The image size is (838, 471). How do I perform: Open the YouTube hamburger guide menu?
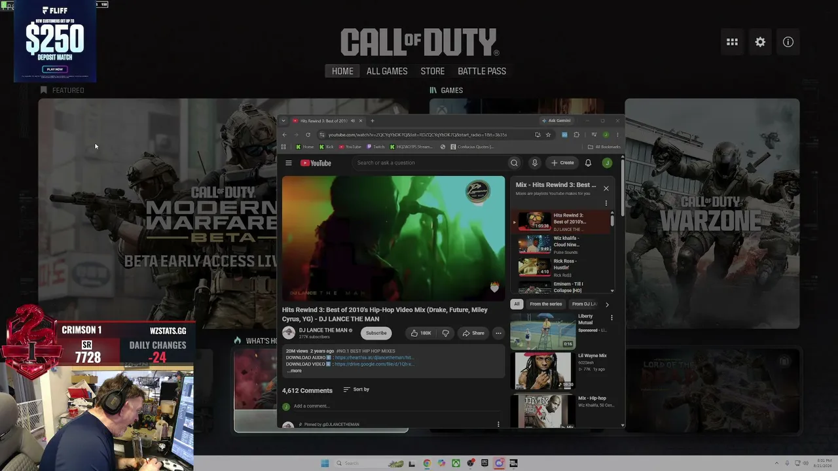click(x=289, y=163)
